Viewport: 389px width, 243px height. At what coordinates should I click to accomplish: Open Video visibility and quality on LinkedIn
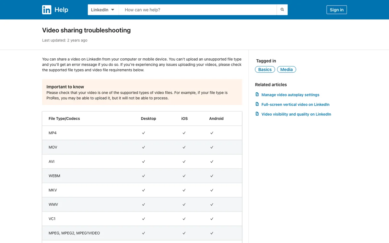pos(296,114)
